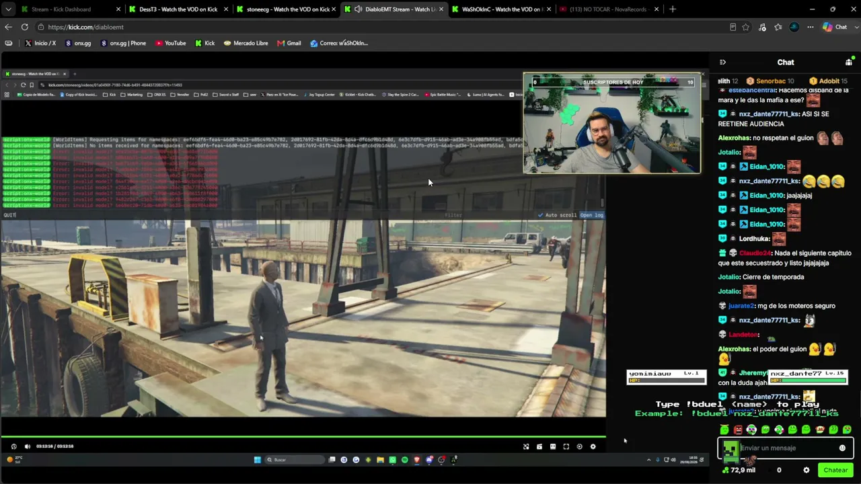Switch to Stream - Kick Dashboard tab
The height and width of the screenshot is (484, 861).
tap(71, 9)
